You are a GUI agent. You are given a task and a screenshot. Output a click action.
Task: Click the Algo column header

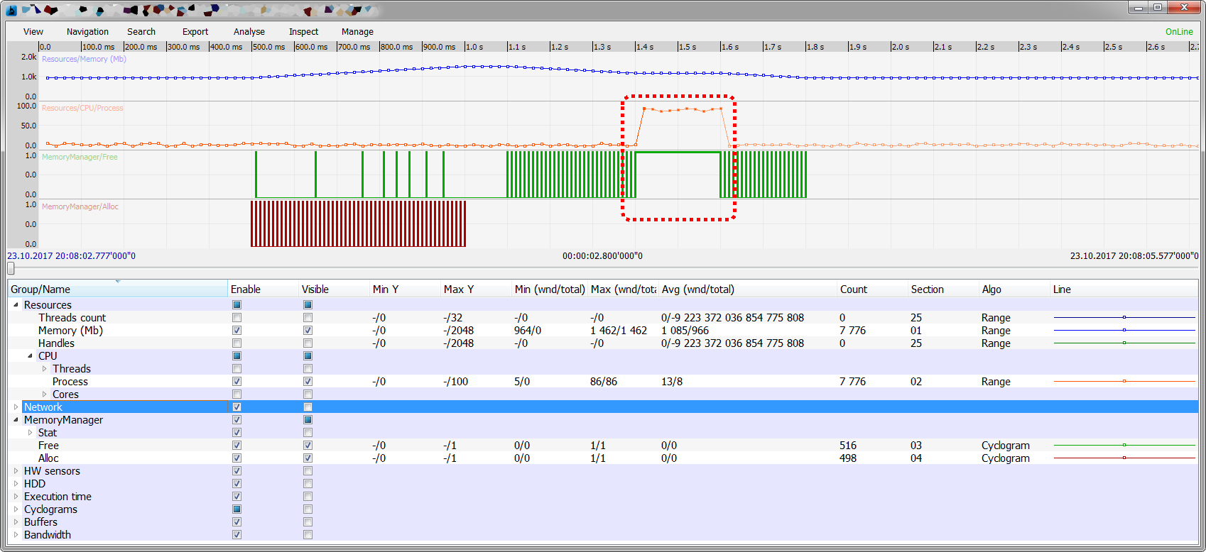[1014, 289]
